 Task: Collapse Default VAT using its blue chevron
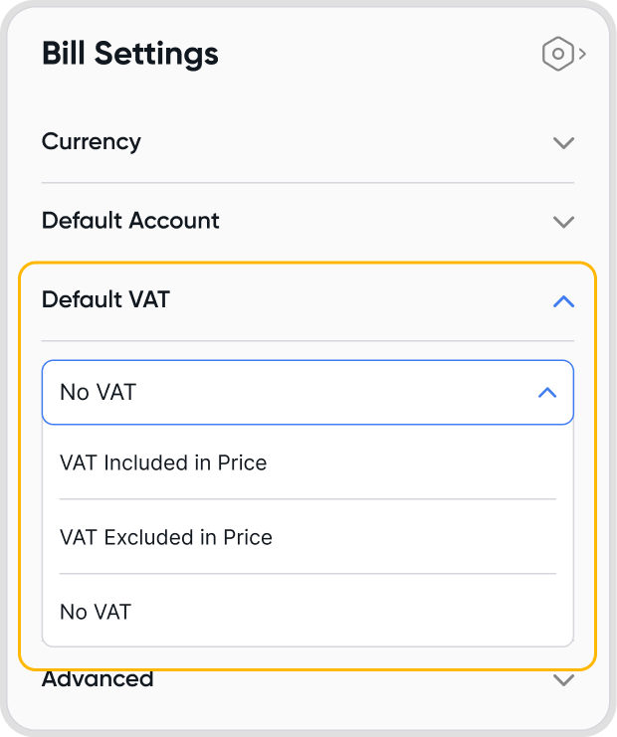563,300
